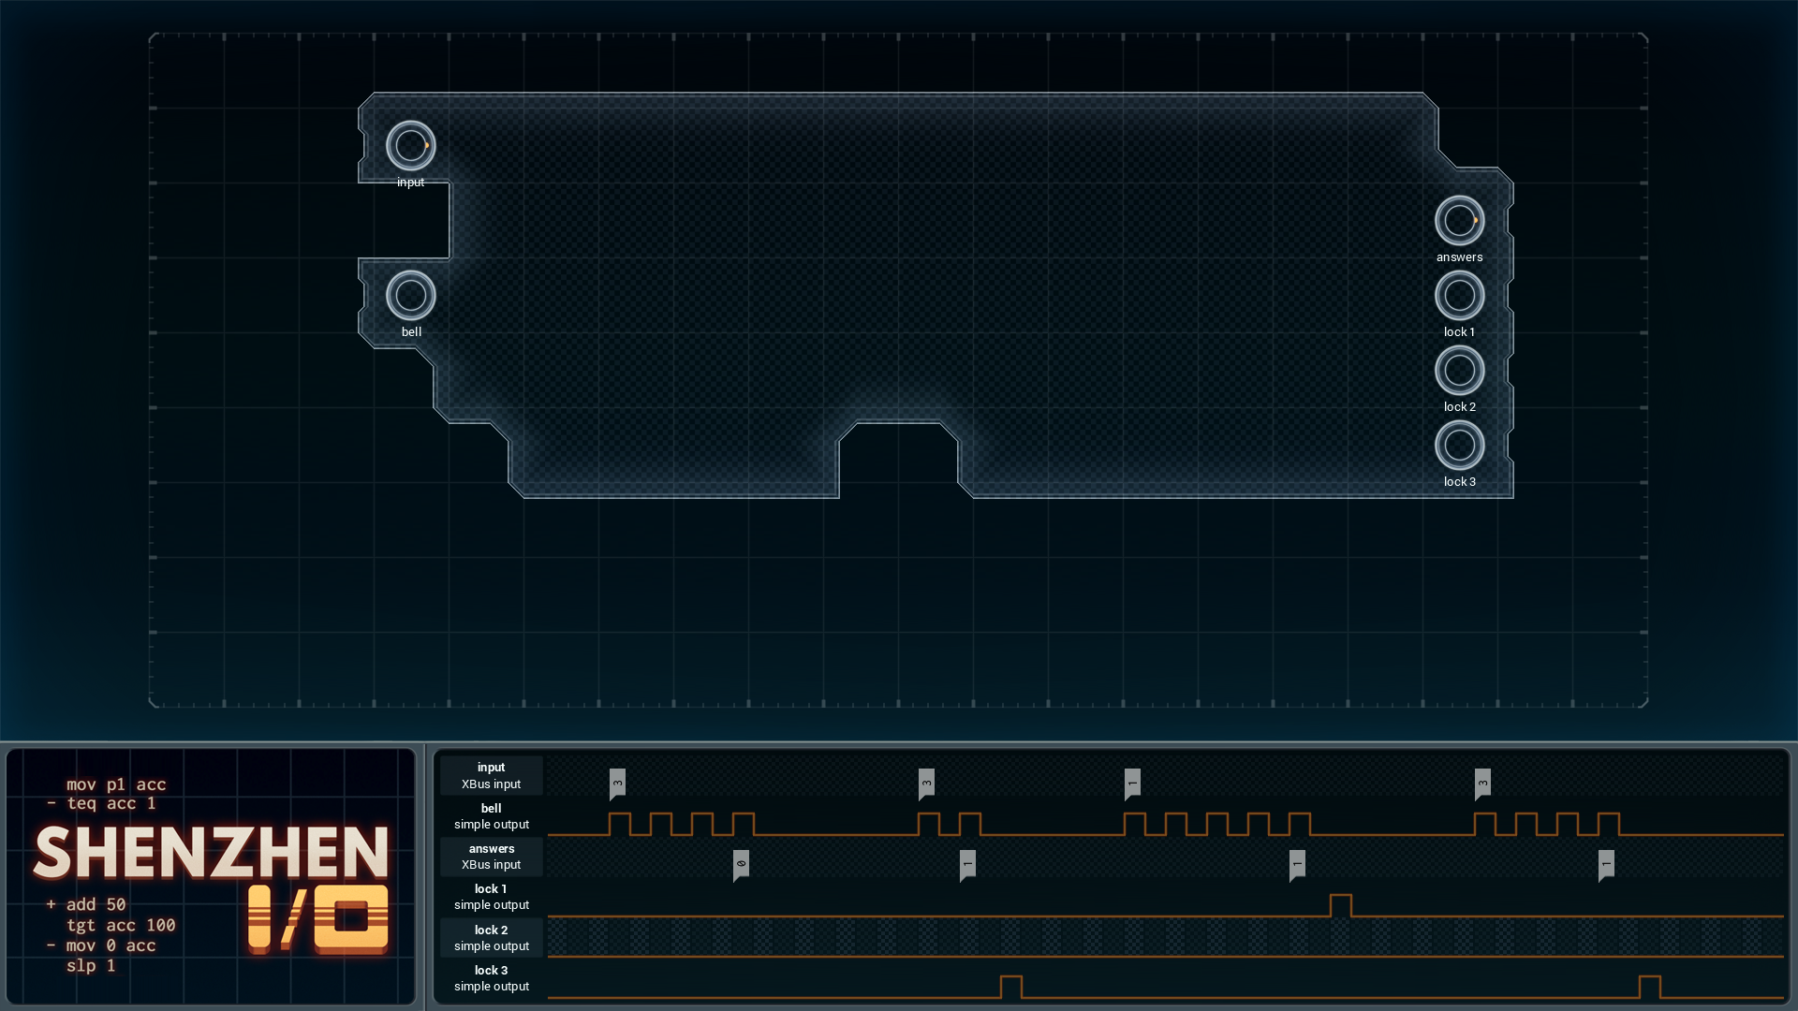
Task: Select the answers pin connector
Action: tap(1459, 221)
